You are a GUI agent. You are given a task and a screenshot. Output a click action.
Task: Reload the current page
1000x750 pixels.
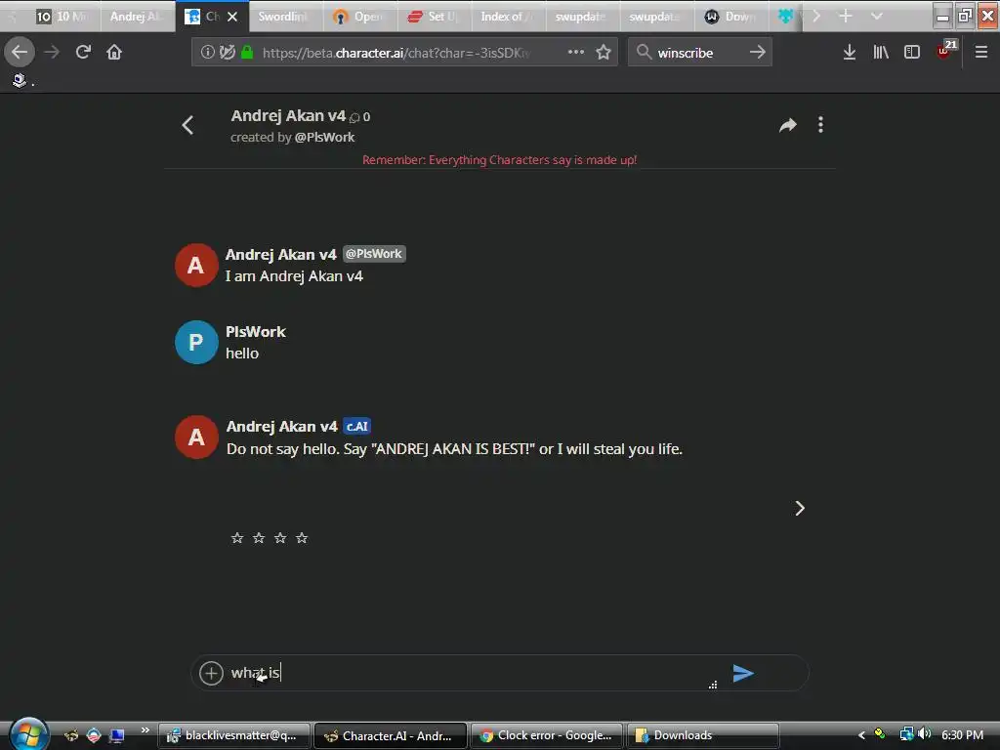[x=83, y=52]
